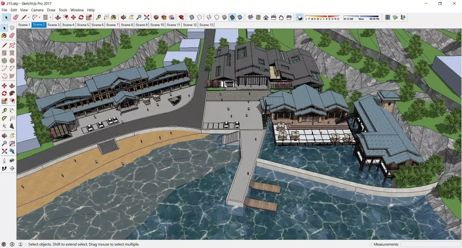Viewport: 462px width, 248px height.
Task: Activate the Follow Me tool
Action: [12, 93]
